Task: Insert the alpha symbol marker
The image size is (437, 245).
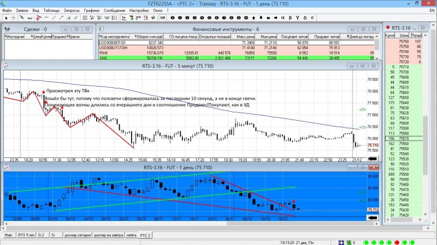Action: point(283,18)
